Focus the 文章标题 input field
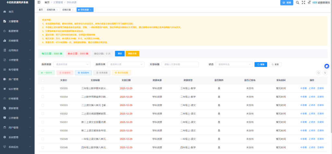 pyautogui.click(x=180, y=64)
